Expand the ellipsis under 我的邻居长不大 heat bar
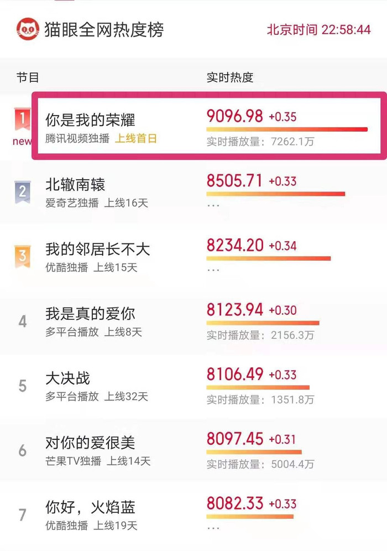This screenshot has width=387, height=551. (213, 270)
